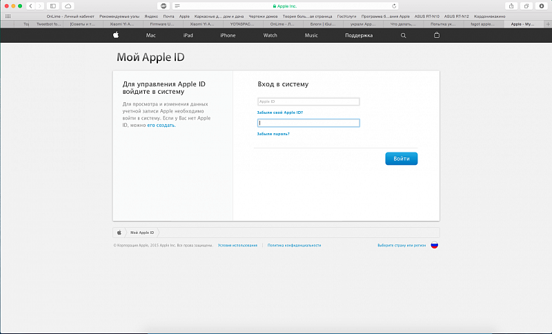The image size is (552, 334).
Task: Open the iCloud Tabs button
Action: (x=68, y=6)
